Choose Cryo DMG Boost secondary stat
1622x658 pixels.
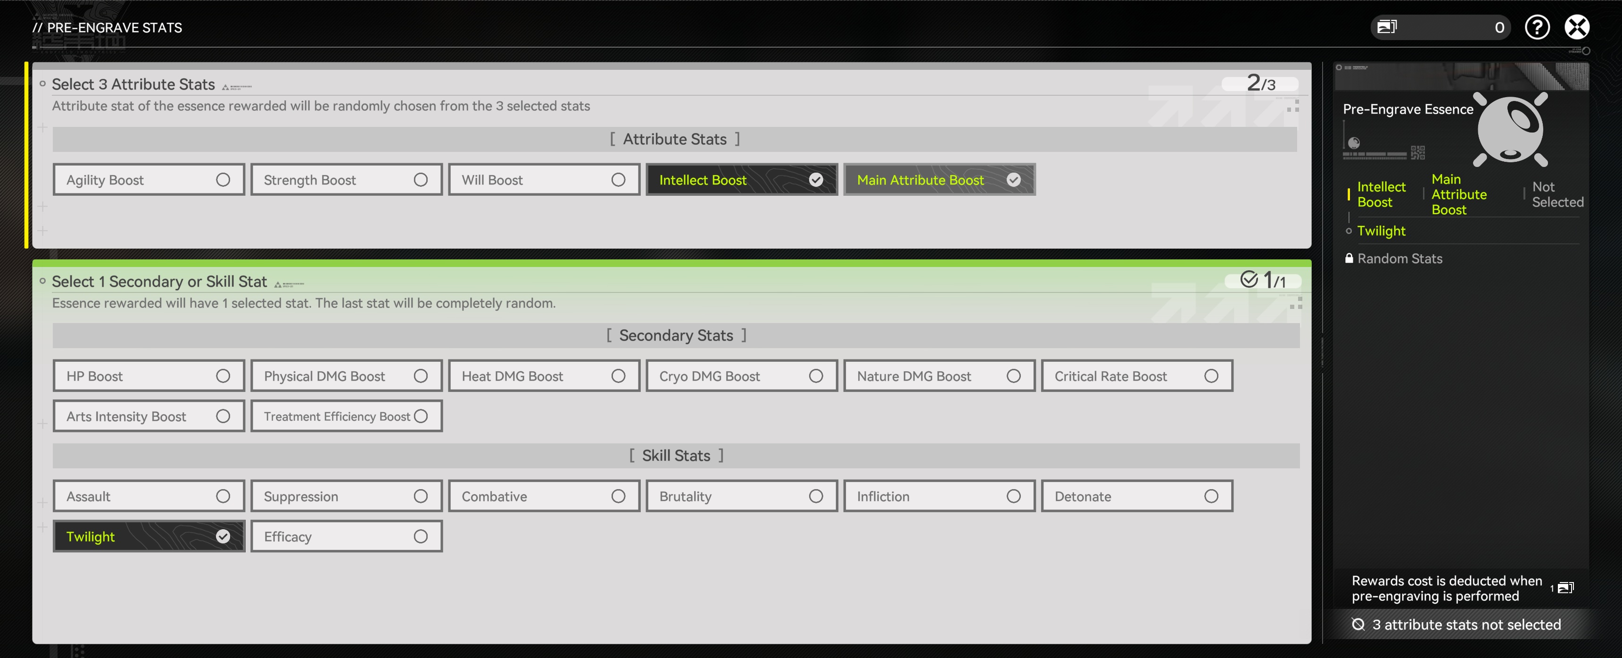[x=741, y=376]
